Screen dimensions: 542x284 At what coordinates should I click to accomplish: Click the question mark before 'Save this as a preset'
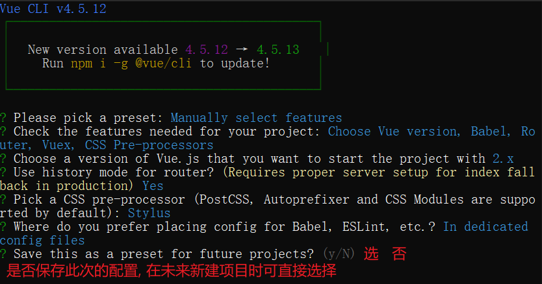[x=3, y=254]
